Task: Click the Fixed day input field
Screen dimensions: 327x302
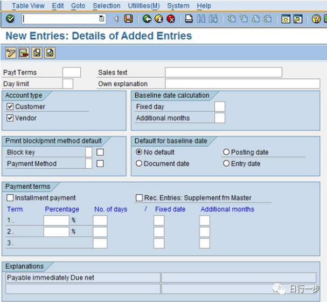Action: 220,106
